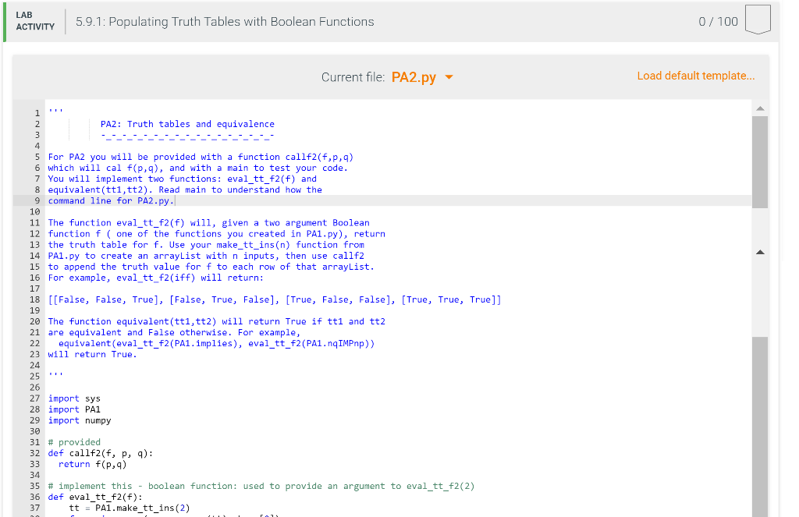Click the Load default template link

click(x=695, y=76)
